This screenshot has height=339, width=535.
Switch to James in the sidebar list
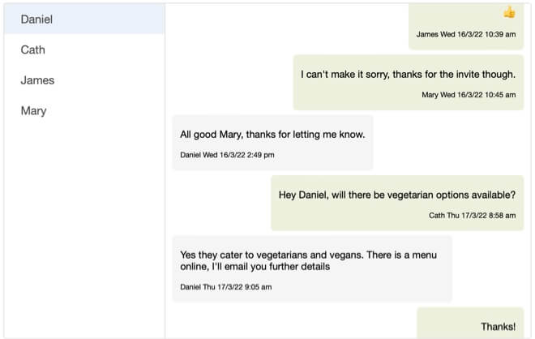pos(84,80)
